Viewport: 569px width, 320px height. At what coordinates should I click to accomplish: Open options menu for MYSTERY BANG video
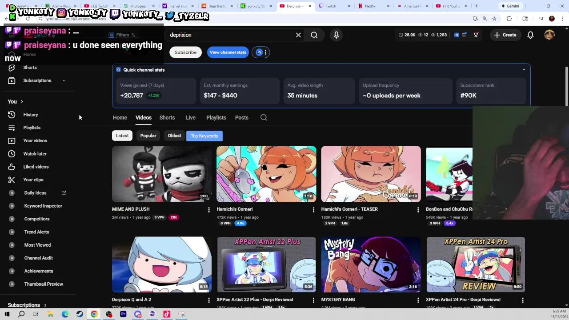click(x=418, y=300)
